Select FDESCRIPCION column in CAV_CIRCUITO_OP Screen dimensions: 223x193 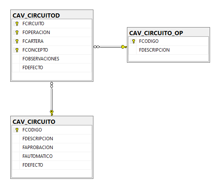(x=168, y=50)
